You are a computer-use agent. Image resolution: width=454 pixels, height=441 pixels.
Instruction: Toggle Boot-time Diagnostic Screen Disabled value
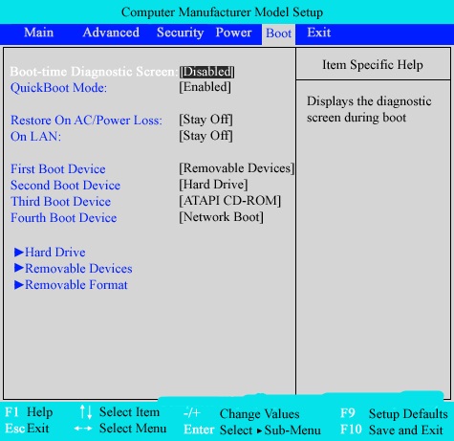click(x=206, y=72)
